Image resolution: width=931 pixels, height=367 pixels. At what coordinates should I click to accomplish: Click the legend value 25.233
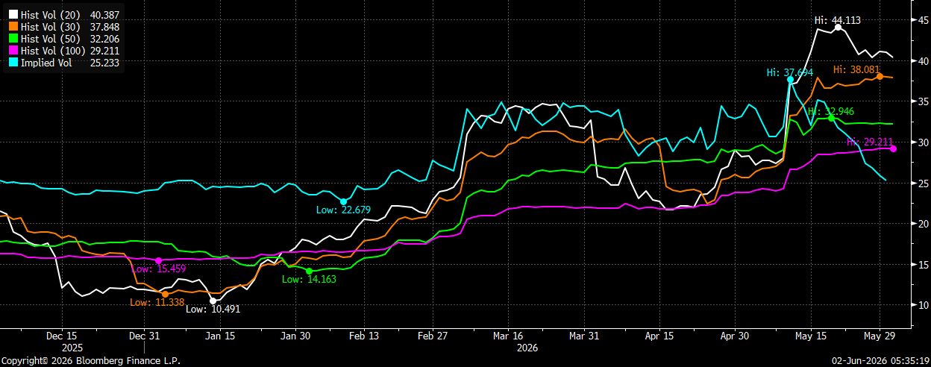(x=103, y=63)
